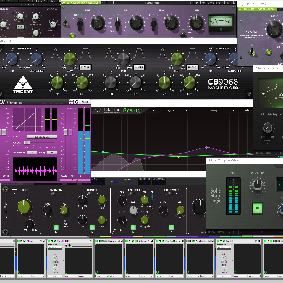283x283 pixels.
Task: Click previous preset arrow in PuigTec MEQ toolbar
Action: [x=197, y=3]
